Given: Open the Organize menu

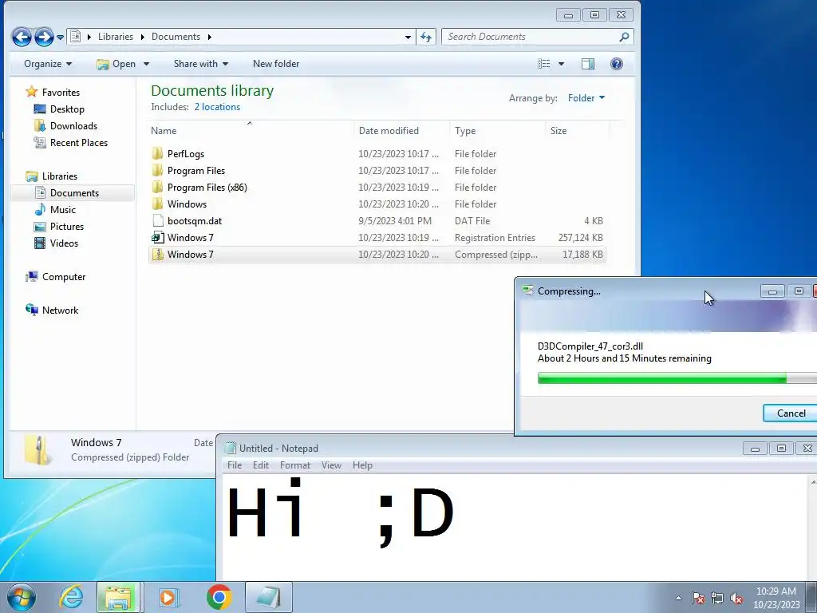Looking at the screenshot, I should pyautogui.click(x=48, y=64).
